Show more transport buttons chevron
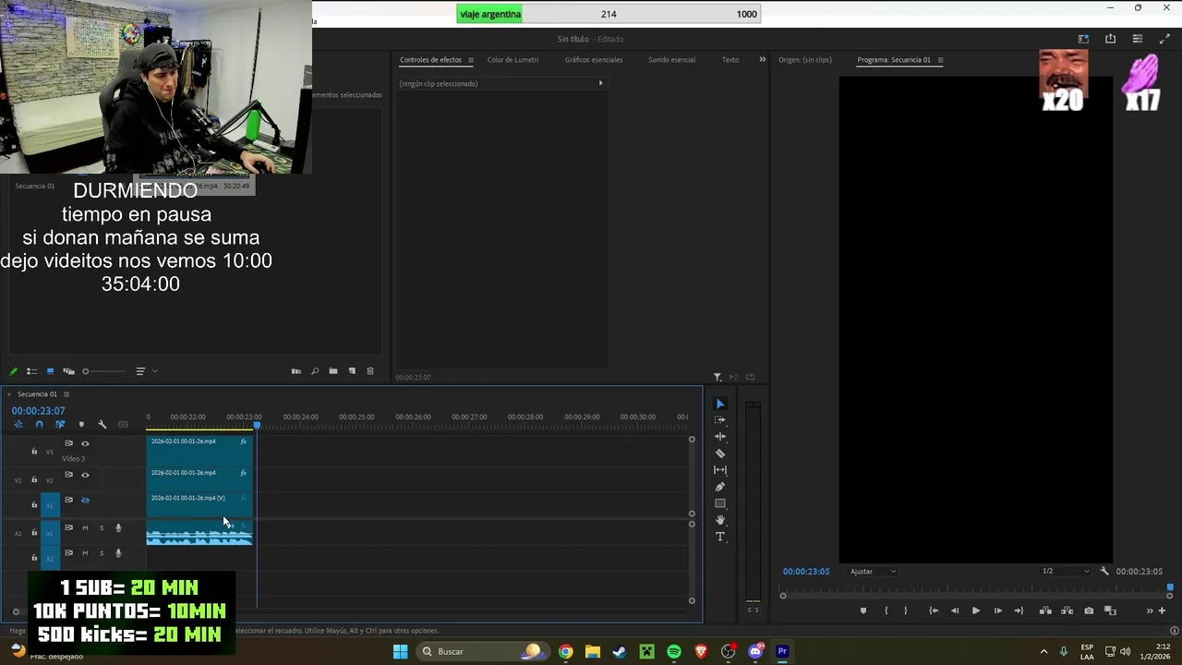This screenshot has width=1182, height=665. click(x=1150, y=611)
